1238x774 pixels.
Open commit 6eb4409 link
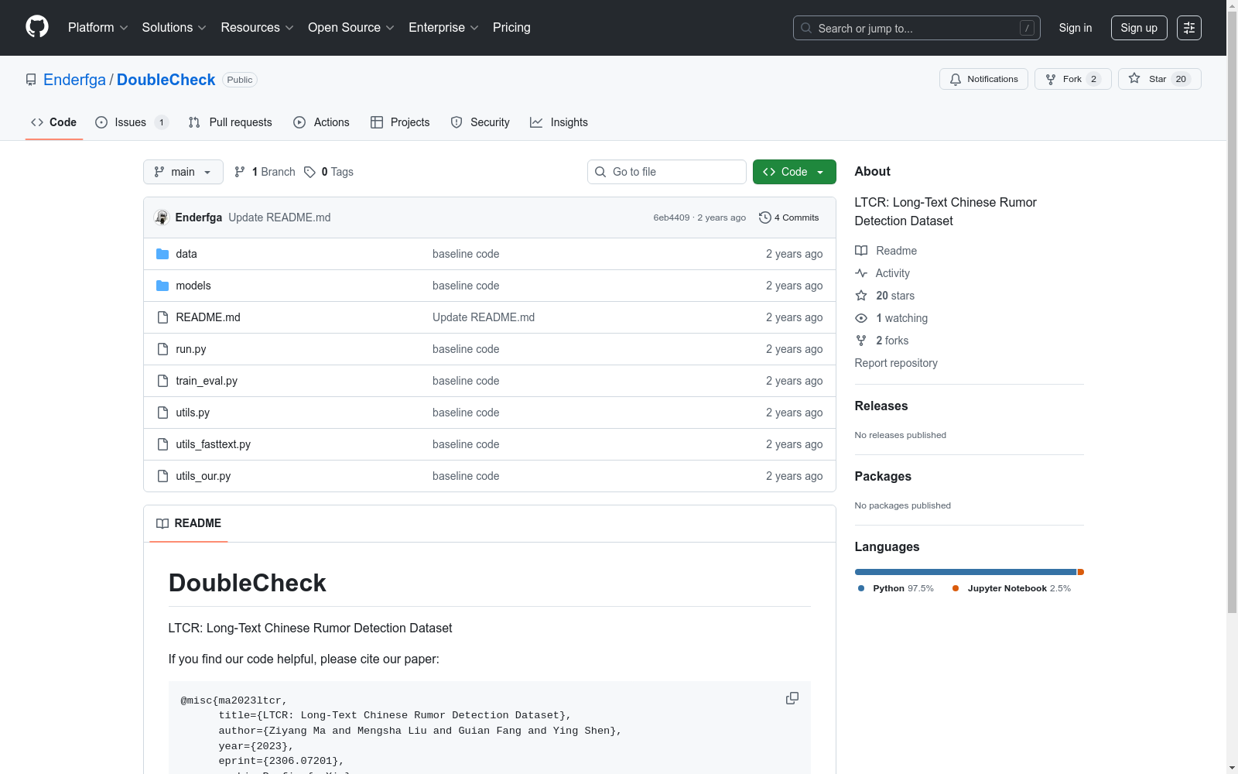click(x=672, y=217)
